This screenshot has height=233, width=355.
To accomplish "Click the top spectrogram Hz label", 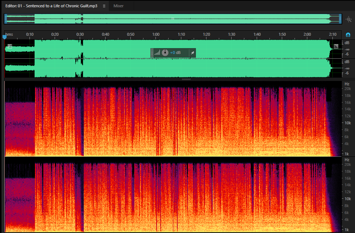I will point(347,84).
